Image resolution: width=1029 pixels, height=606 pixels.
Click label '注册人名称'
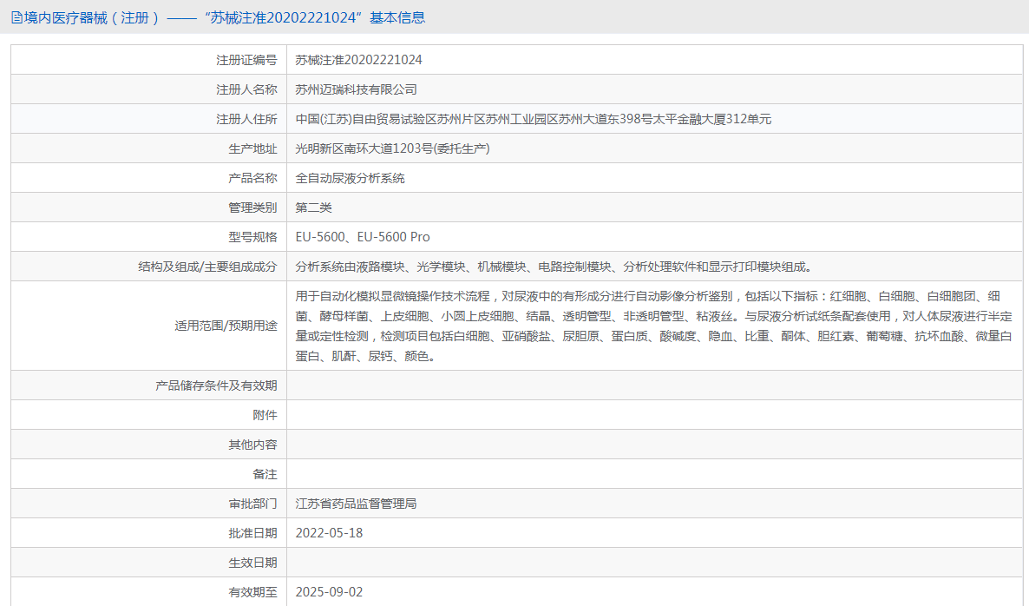(x=246, y=89)
